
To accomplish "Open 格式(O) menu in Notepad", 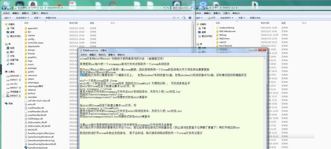I will (x=102, y=55).
